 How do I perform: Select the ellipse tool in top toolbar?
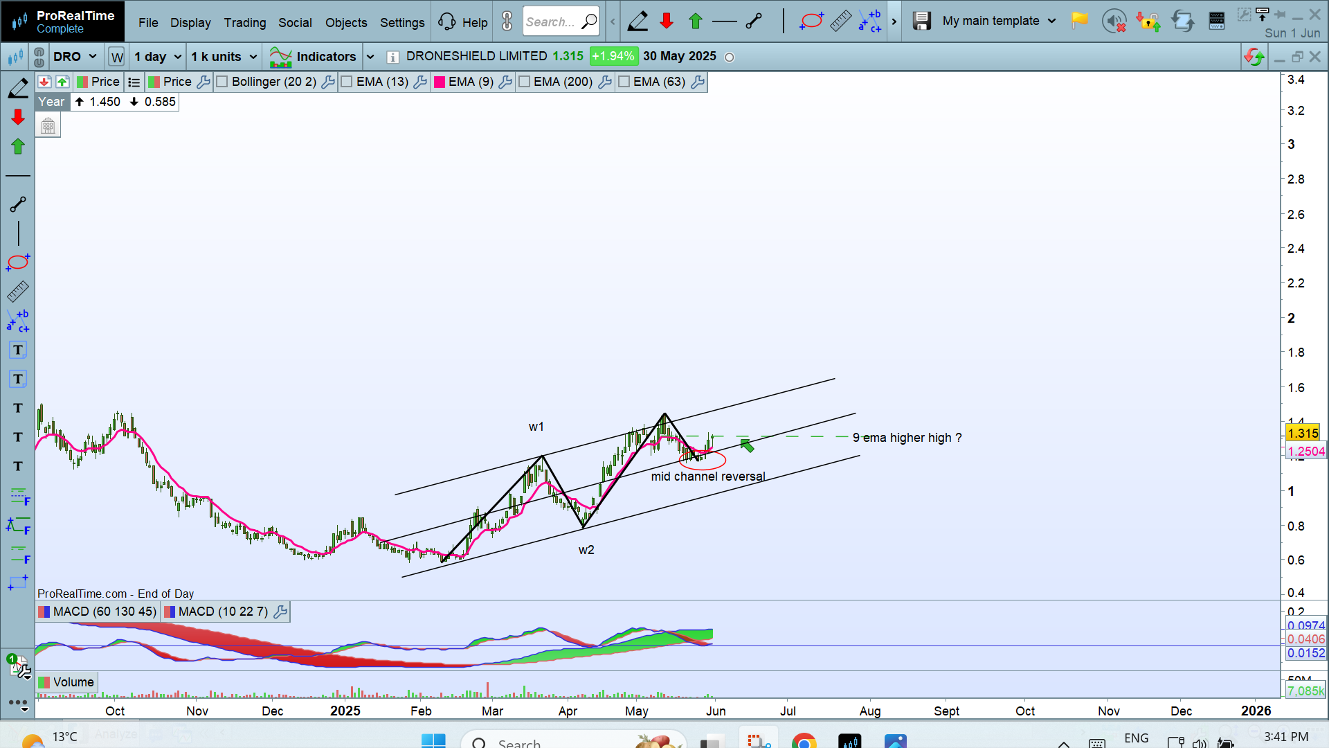pyautogui.click(x=811, y=21)
